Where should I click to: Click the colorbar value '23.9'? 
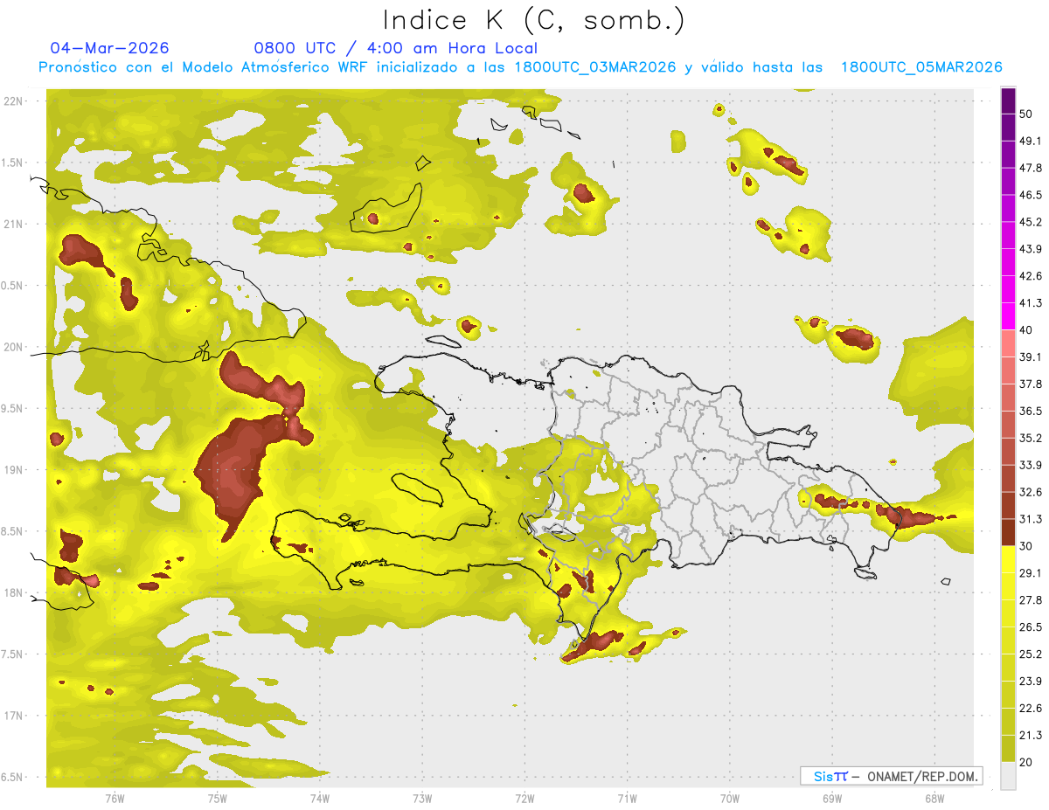point(1031,682)
